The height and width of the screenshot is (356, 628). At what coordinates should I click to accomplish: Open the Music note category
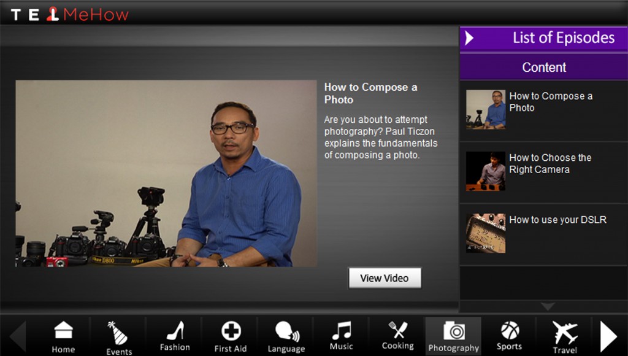point(342,337)
